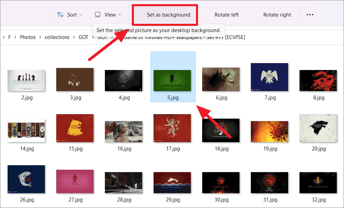Select the 5.jpg green bear thumbnail
This screenshot has width=344, height=208.
172,80
